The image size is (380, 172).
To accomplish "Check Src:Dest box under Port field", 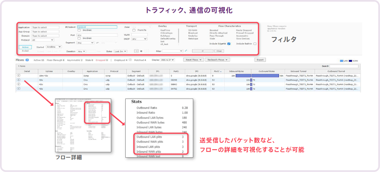I will [79, 38].
